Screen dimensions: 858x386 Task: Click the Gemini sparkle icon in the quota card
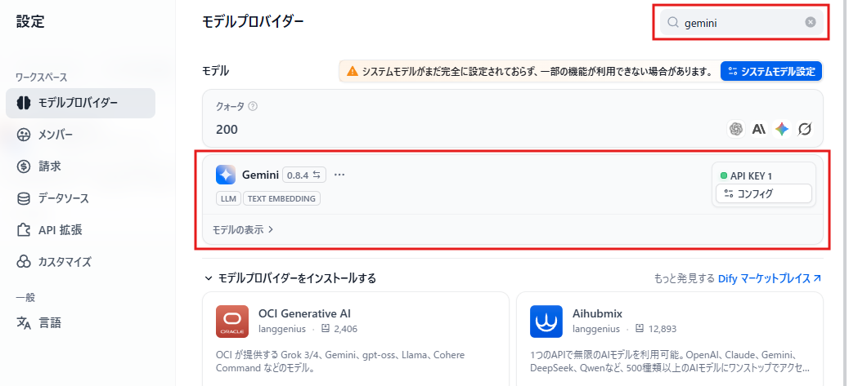coord(781,129)
